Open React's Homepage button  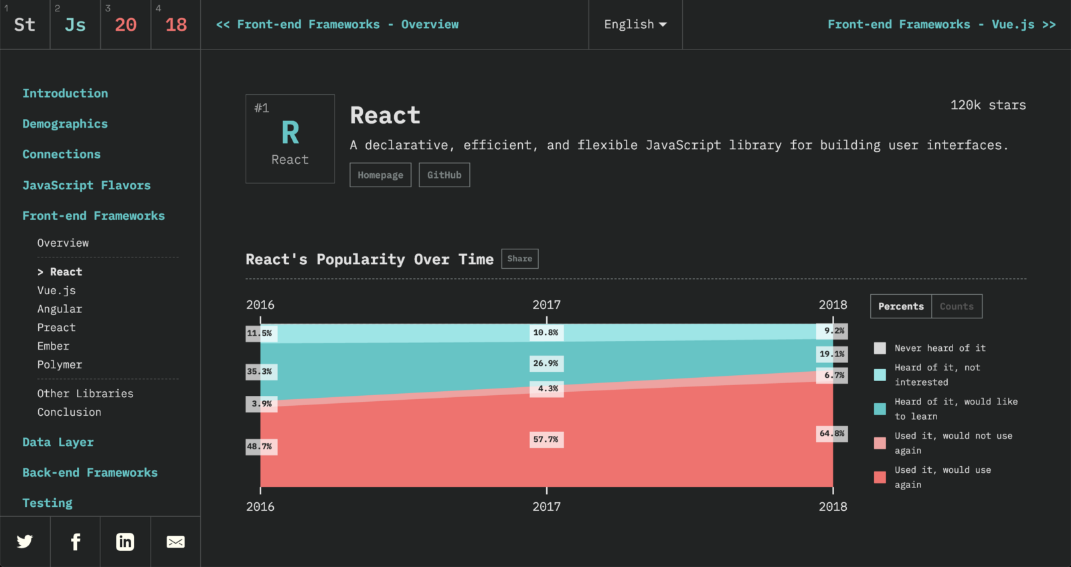click(380, 175)
